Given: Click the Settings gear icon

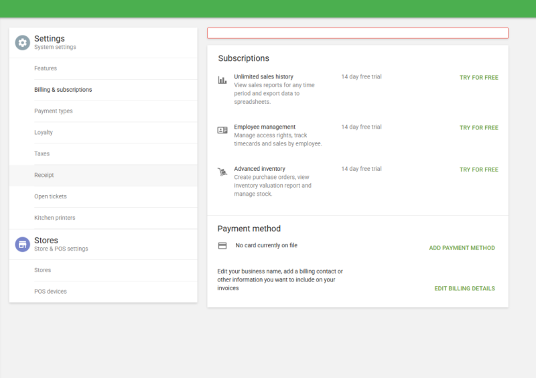Looking at the screenshot, I should point(23,42).
